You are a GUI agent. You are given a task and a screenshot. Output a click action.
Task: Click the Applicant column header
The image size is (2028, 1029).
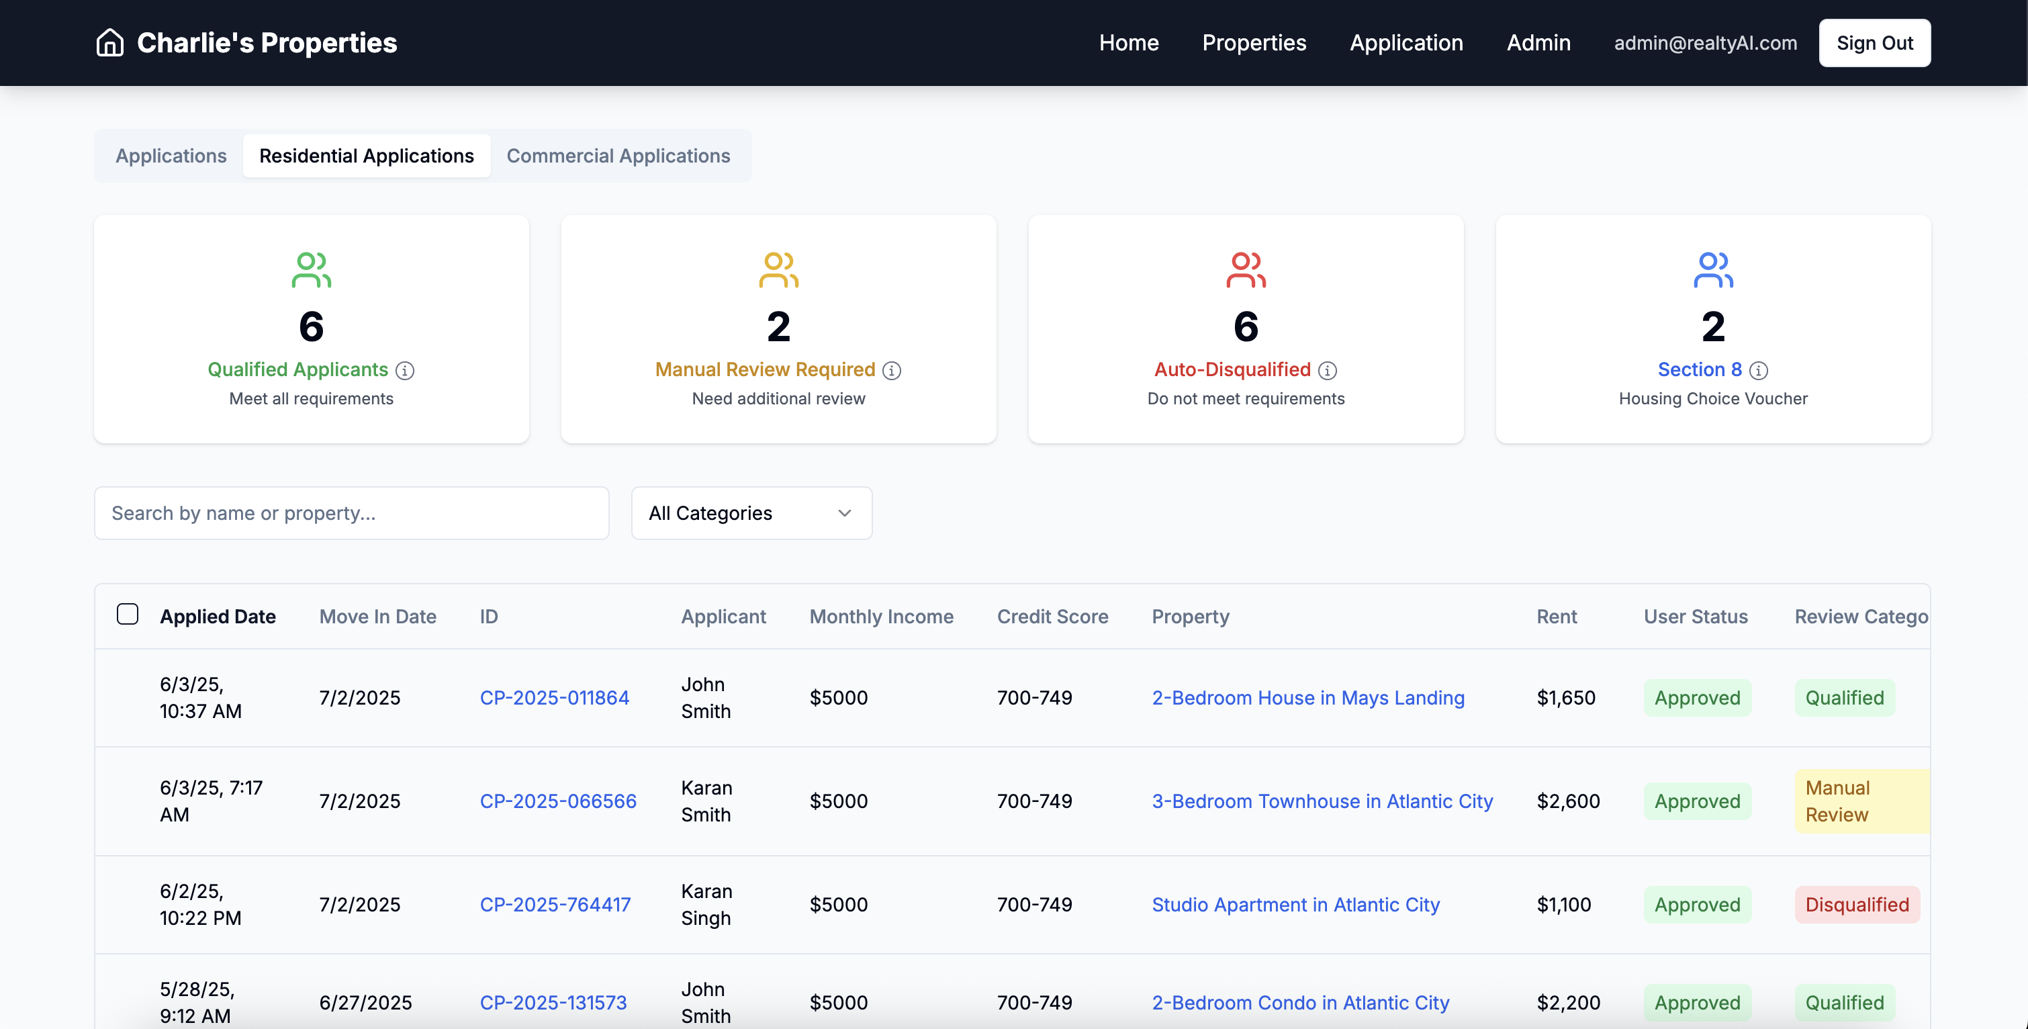(723, 617)
